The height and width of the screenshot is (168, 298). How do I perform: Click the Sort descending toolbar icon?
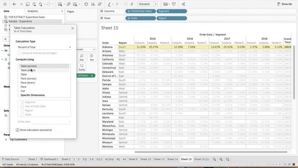coord(100,4)
